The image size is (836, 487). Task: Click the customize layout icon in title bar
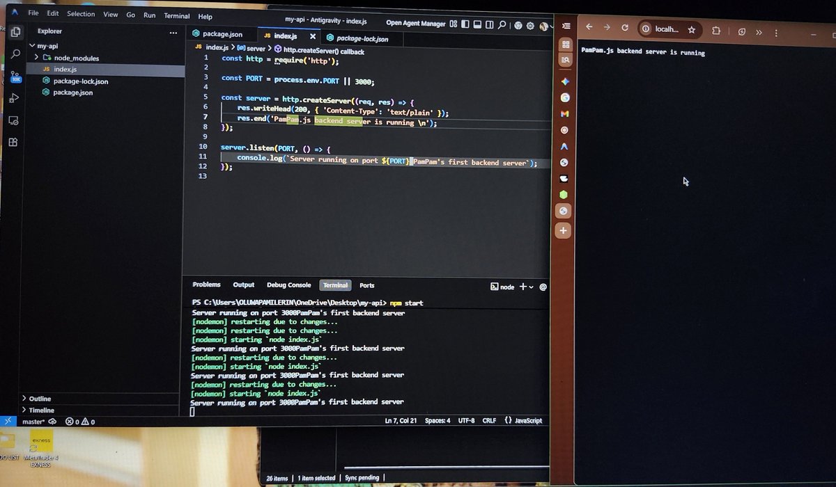pos(454,24)
